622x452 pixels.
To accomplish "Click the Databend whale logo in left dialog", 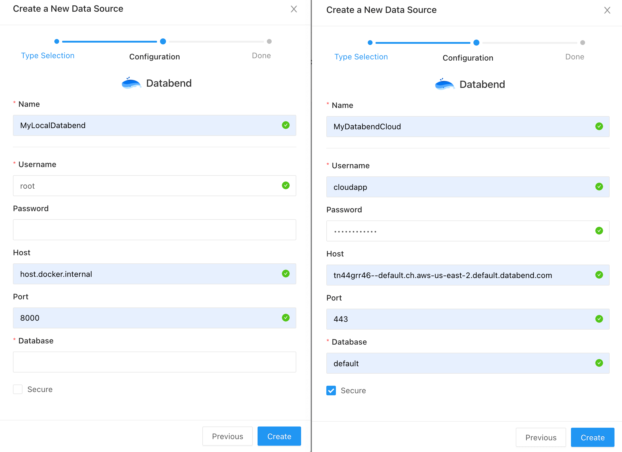I will coord(131,83).
